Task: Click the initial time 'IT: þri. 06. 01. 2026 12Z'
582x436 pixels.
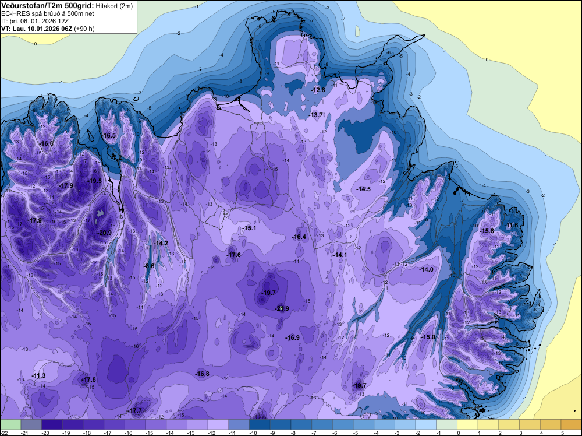Action: [x=35, y=21]
